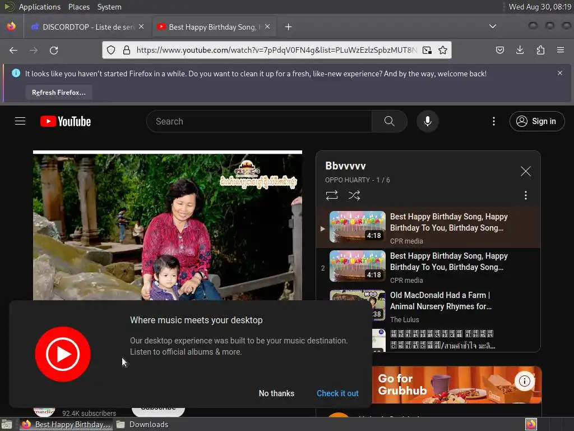This screenshot has width=574, height=431.
Task: Close the Bbvvvvv playlist panel
Action: [x=526, y=171]
